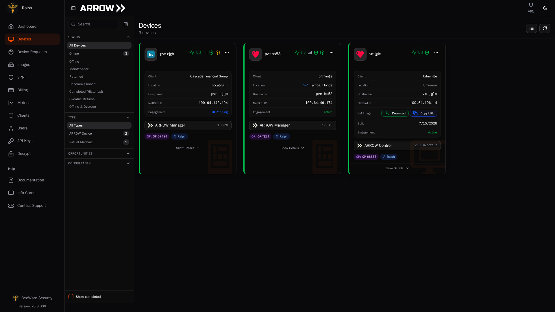The image size is (555, 312).
Task: Select All Devices status filter
Action: [99, 45]
